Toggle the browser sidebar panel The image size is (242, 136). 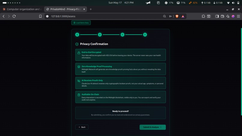click(x=217, y=16)
